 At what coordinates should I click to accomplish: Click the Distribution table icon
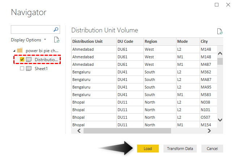click(29, 59)
